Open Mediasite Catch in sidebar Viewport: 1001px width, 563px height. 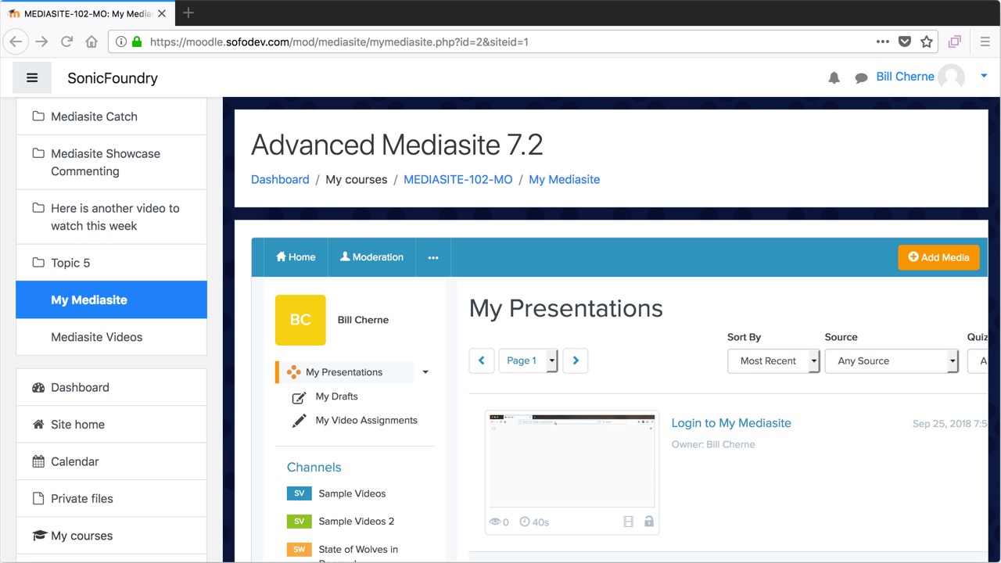click(x=111, y=117)
